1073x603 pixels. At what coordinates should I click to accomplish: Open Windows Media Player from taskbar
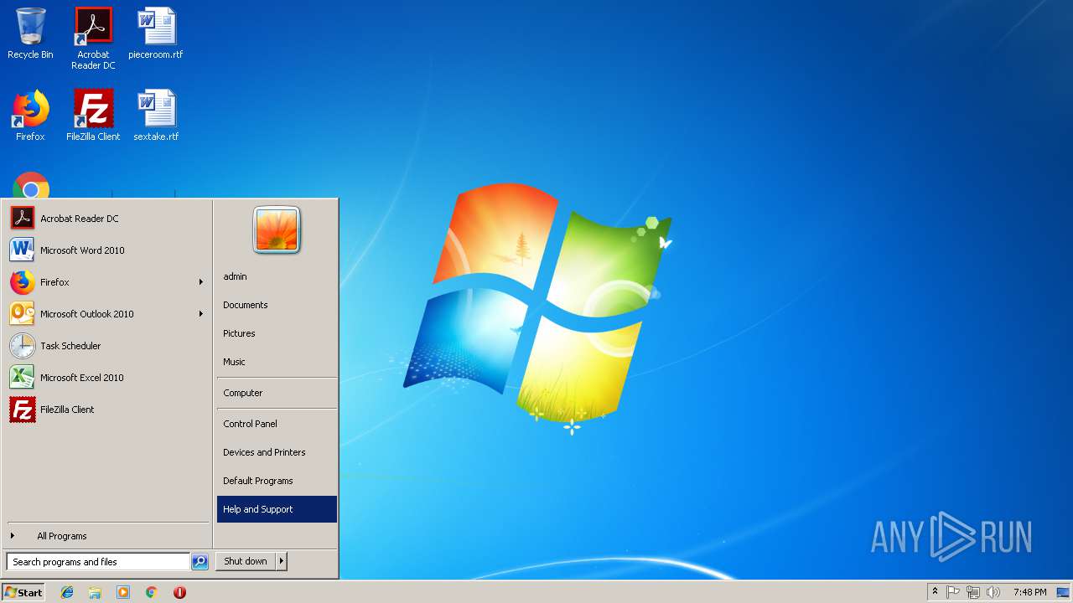123,592
